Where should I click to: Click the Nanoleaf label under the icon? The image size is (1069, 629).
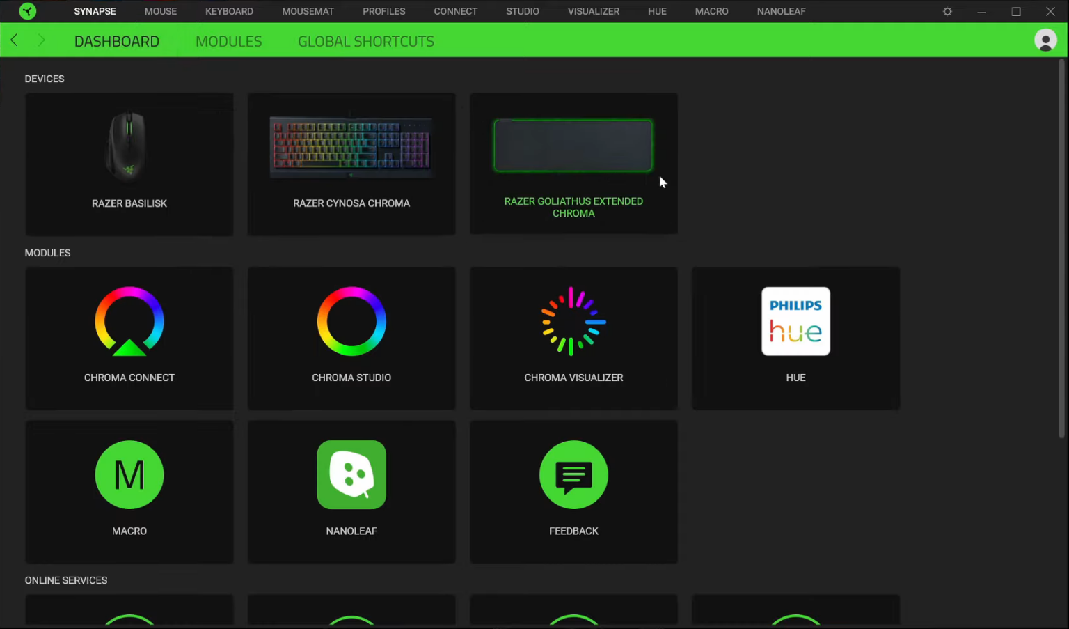351,531
